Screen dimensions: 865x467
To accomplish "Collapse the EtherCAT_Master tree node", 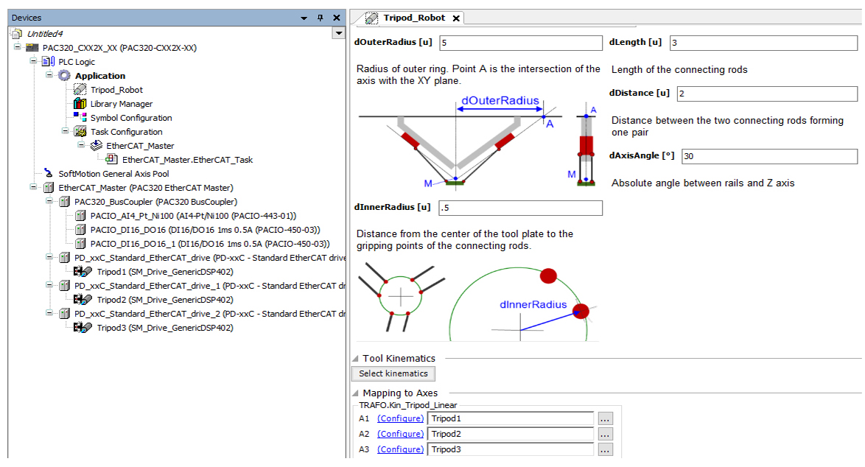I will coord(32,187).
